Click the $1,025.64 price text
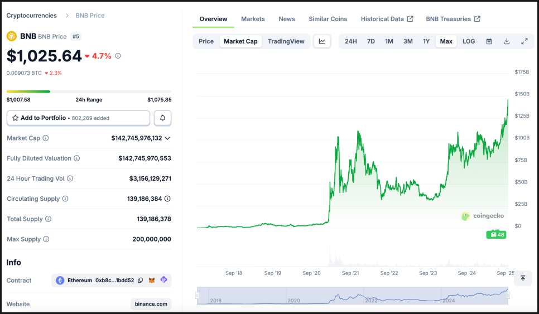539x314 pixels. [44, 56]
